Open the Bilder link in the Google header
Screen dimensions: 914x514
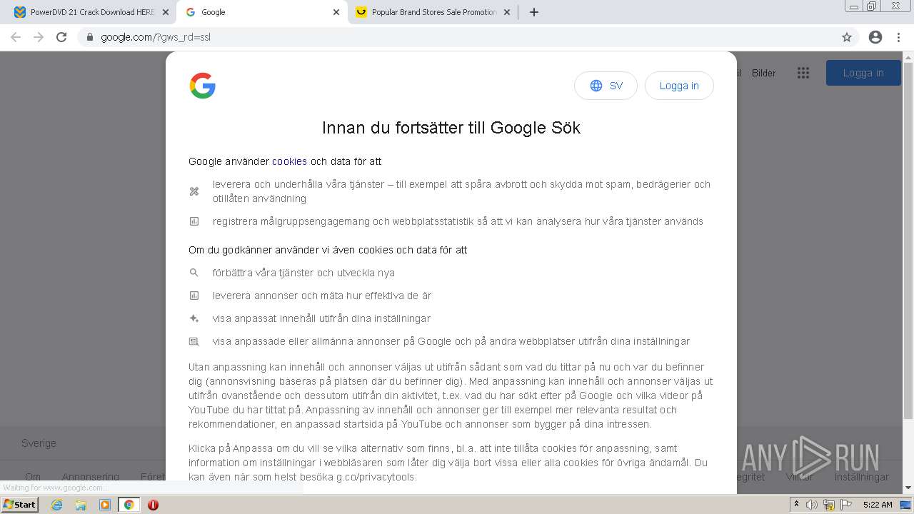(763, 73)
